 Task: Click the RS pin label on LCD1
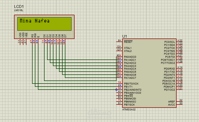[32, 36]
